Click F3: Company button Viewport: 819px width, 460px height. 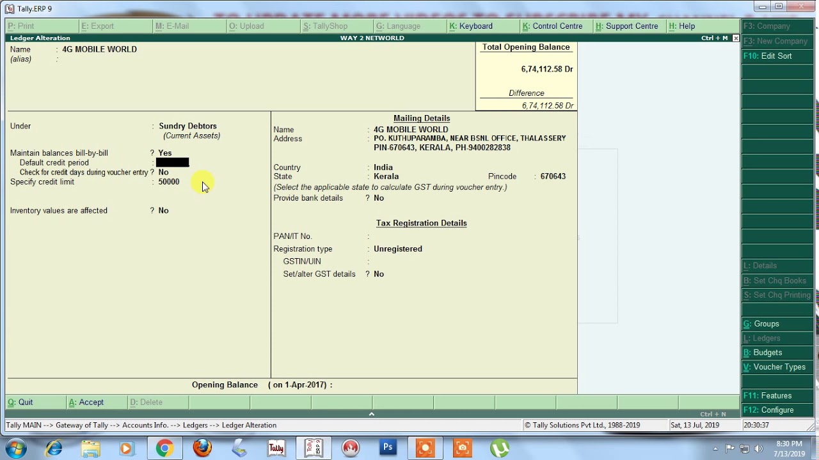tap(776, 26)
